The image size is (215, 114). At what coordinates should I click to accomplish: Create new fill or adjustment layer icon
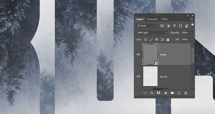coord(165,93)
